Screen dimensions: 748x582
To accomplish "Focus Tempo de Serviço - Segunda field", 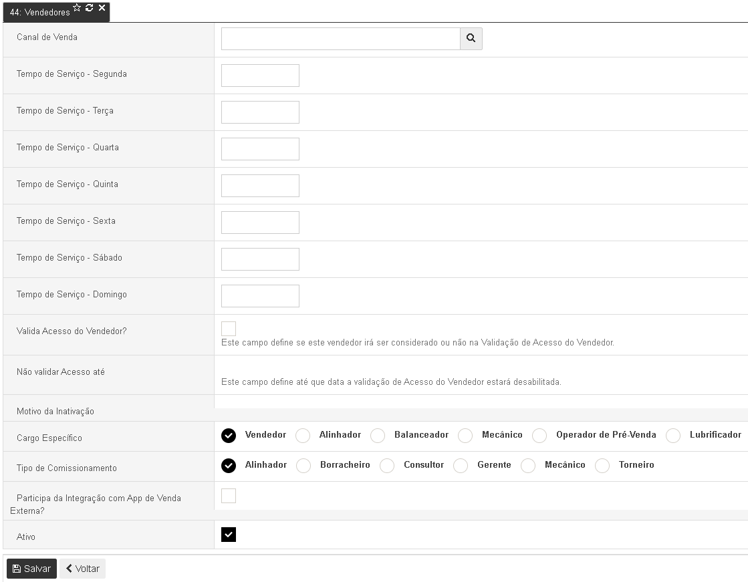I will point(260,76).
